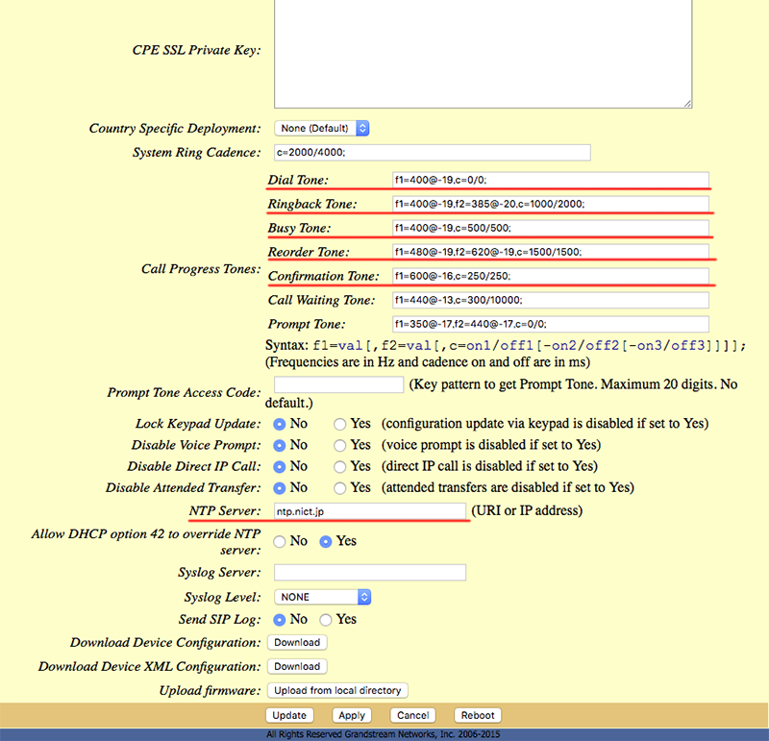Click the 'Frequencies are in Hz' note
Image resolution: width=769 pixels, height=741 pixels.
tap(428, 362)
